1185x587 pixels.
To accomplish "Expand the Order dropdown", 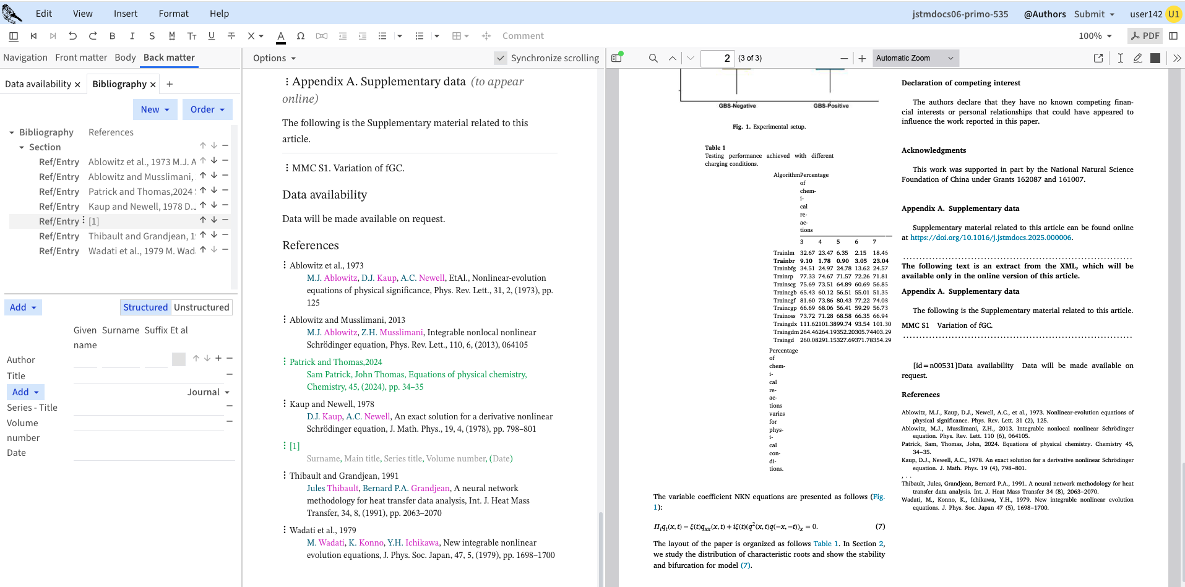I will (207, 109).
